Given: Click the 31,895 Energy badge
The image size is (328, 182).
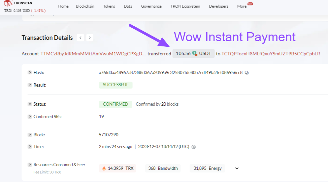Looking at the screenshot, I should tap(208, 169).
